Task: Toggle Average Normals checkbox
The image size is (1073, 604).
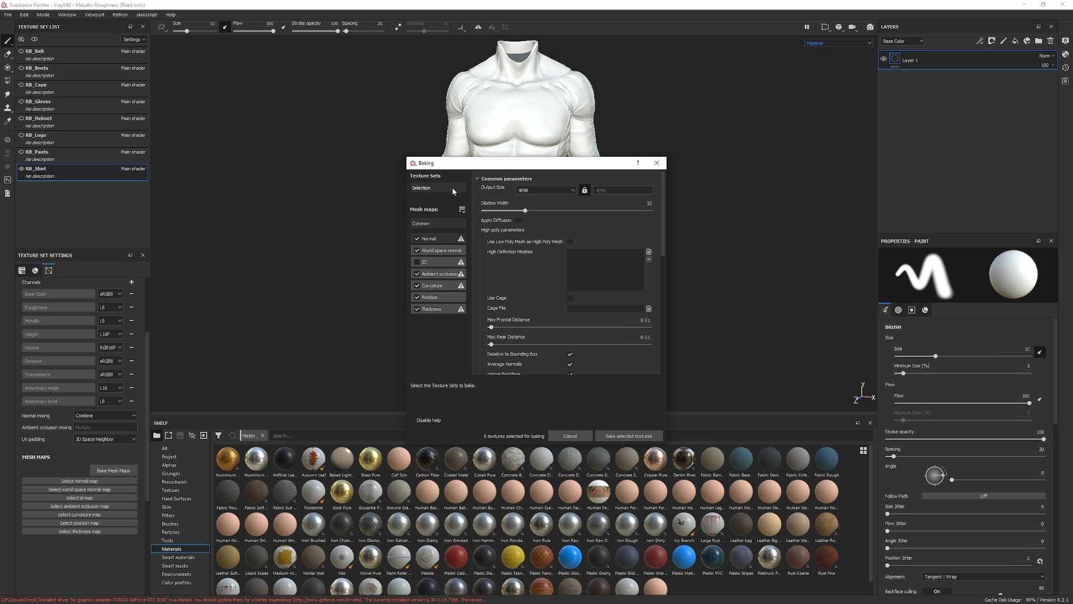Action: click(x=570, y=365)
